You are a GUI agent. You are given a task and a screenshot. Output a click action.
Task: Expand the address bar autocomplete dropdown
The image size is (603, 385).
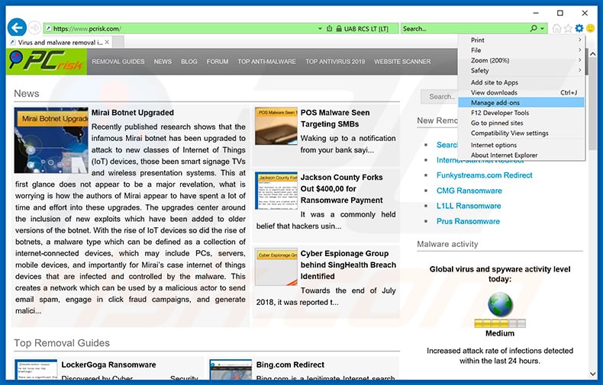click(320, 28)
